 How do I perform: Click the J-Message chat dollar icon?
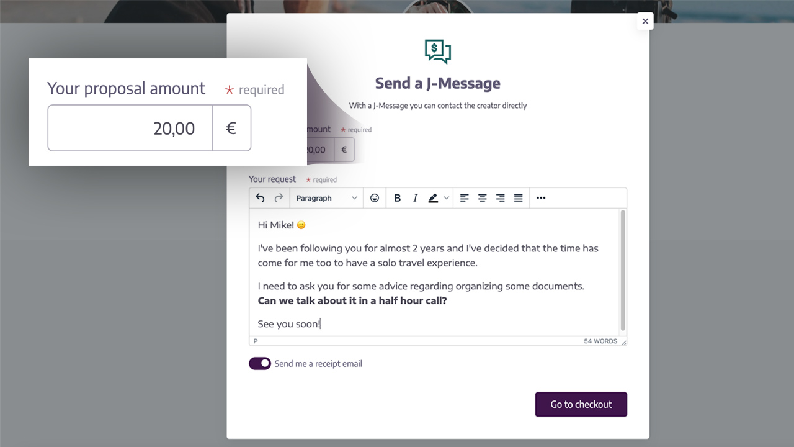point(437,51)
